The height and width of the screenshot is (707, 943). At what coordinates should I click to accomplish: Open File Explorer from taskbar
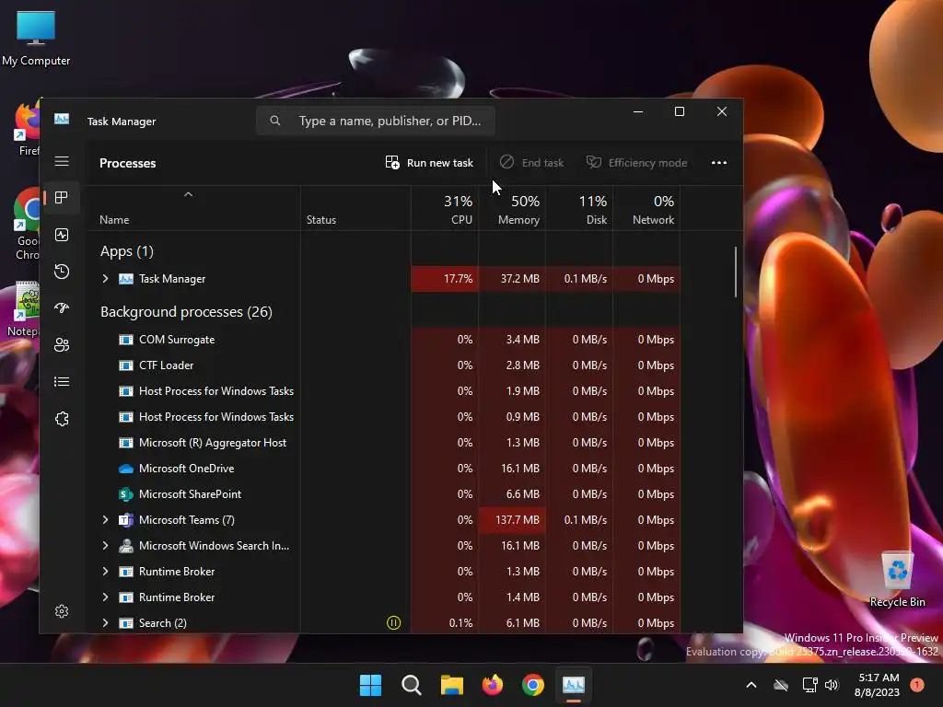pos(451,685)
